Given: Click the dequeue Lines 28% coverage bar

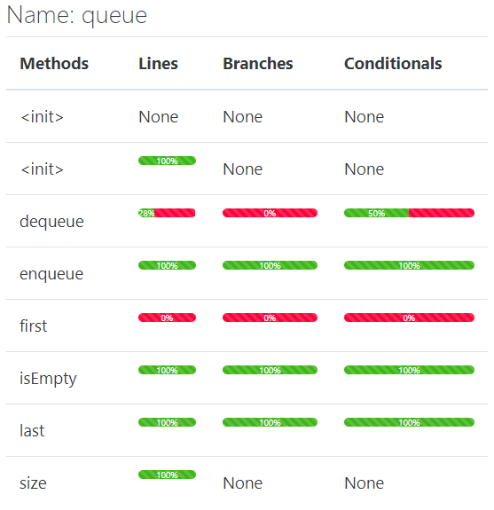Looking at the screenshot, I should [167, 213].
